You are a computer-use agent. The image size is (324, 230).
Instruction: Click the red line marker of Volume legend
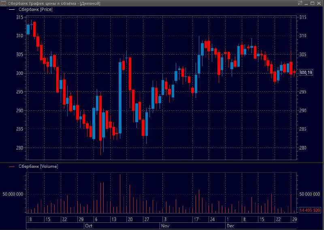coord(11,166)
